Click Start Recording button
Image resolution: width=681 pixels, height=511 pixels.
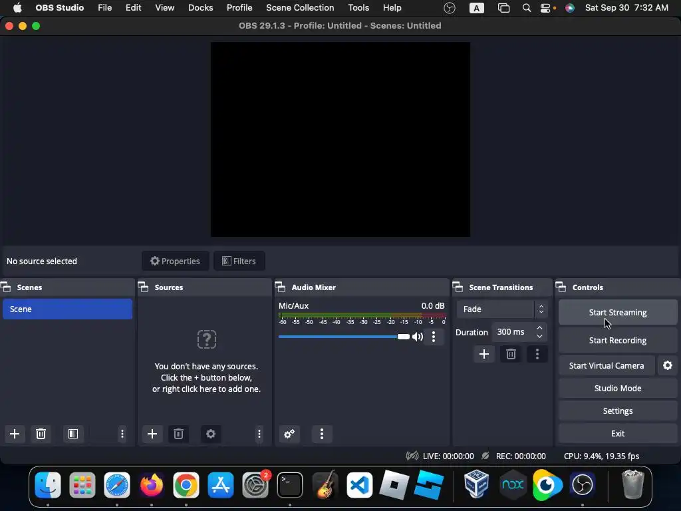coord(618,340)
